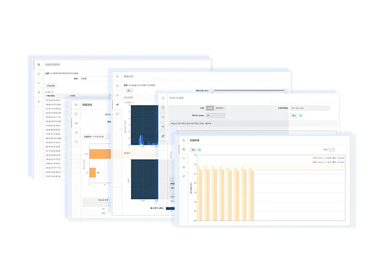Open transfer arrows icon in spectrum analysis window

point(117,114)
